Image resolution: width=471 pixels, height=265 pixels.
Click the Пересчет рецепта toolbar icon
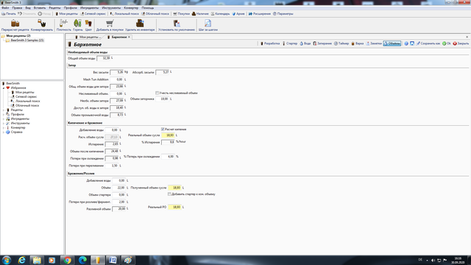(x=15, y=25)
